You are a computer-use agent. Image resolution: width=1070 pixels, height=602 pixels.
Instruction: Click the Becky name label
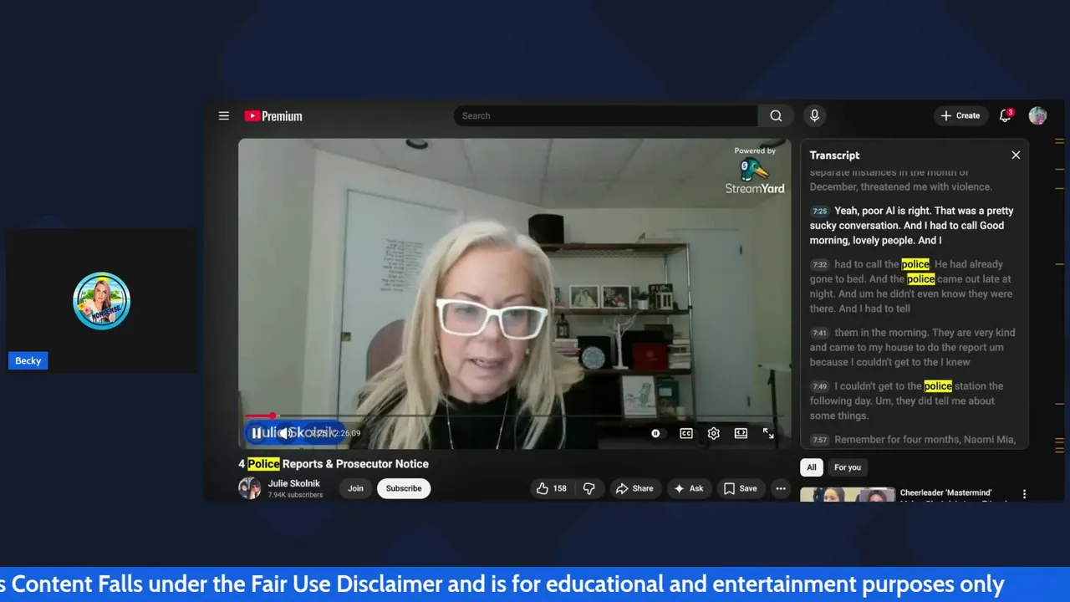28,360
